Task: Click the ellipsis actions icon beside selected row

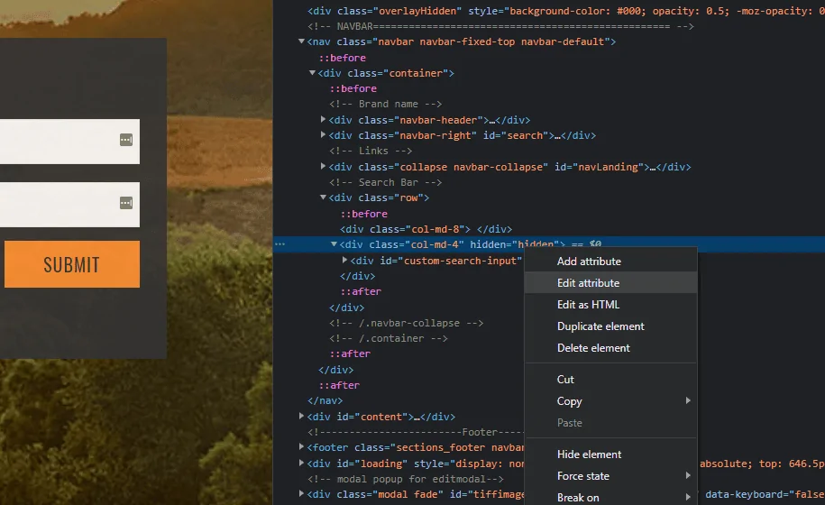Action: pyautogui.click(x=280, y=244)
